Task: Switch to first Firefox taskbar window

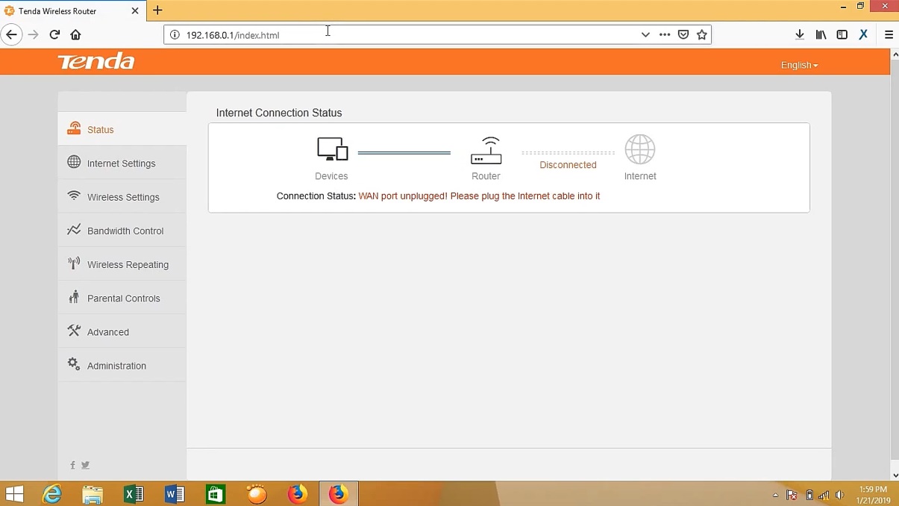Action: pos(298,494)
